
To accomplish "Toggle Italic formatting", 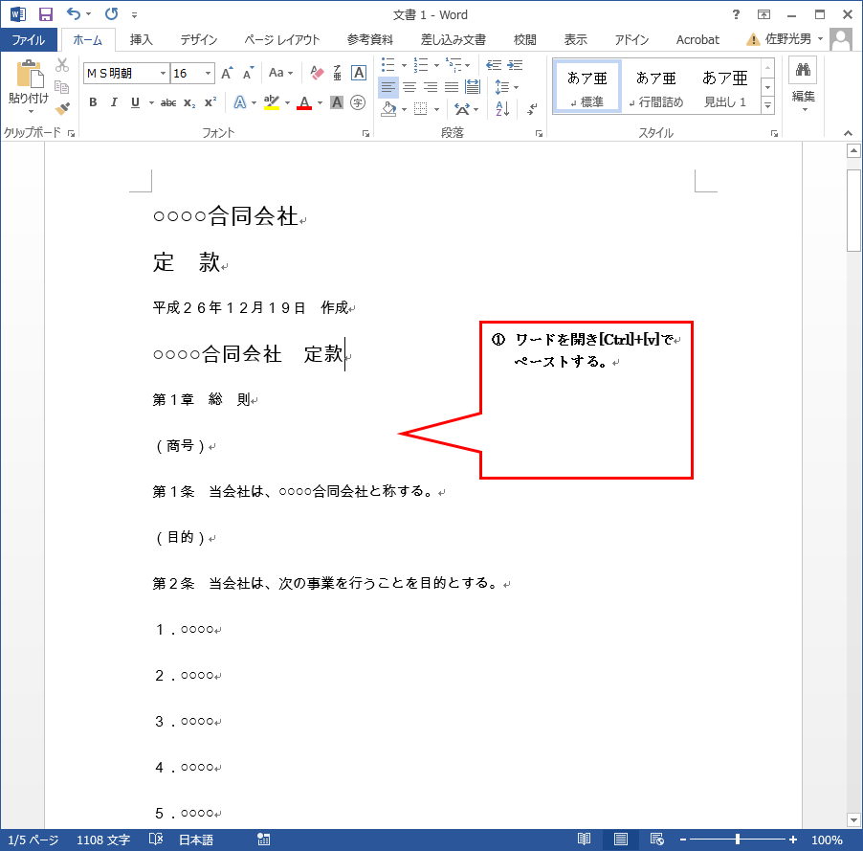I will coord(114,102).
